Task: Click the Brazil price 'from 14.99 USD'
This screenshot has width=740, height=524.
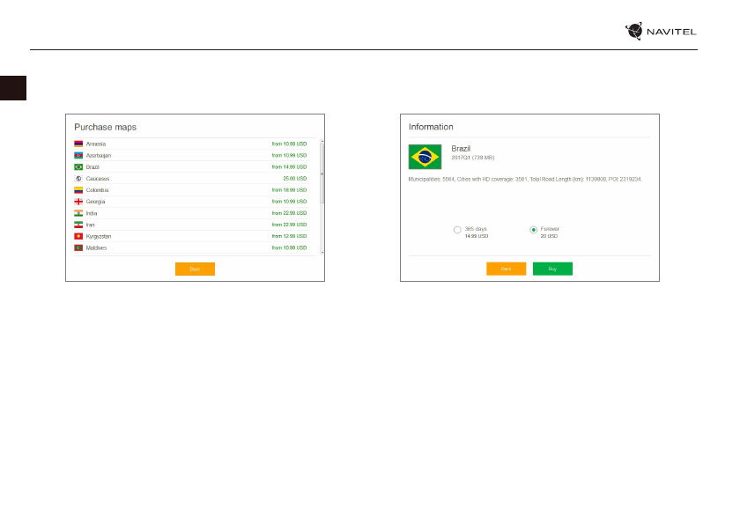Action: pos(289,166)
